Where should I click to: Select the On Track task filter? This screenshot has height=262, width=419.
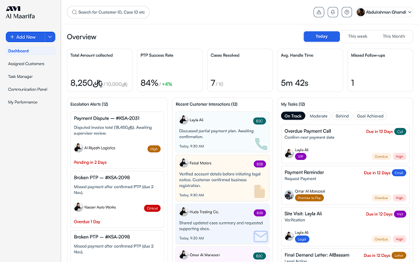(x=293, y=116)
